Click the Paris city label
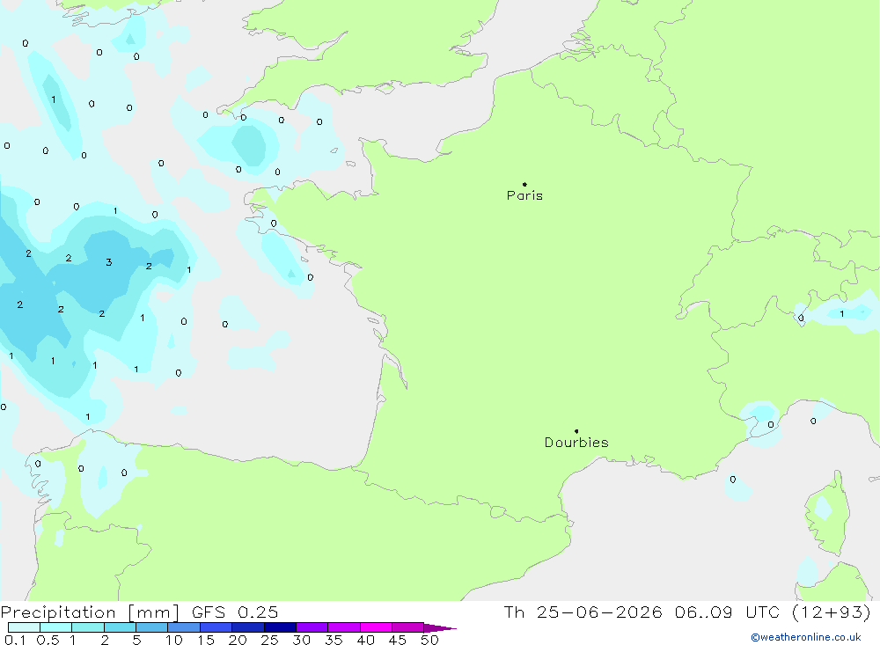This screenshot has width=880, height=645. point(524,195)
